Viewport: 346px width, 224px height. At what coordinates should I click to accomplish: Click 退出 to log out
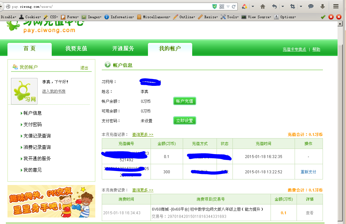pos(84,68)
